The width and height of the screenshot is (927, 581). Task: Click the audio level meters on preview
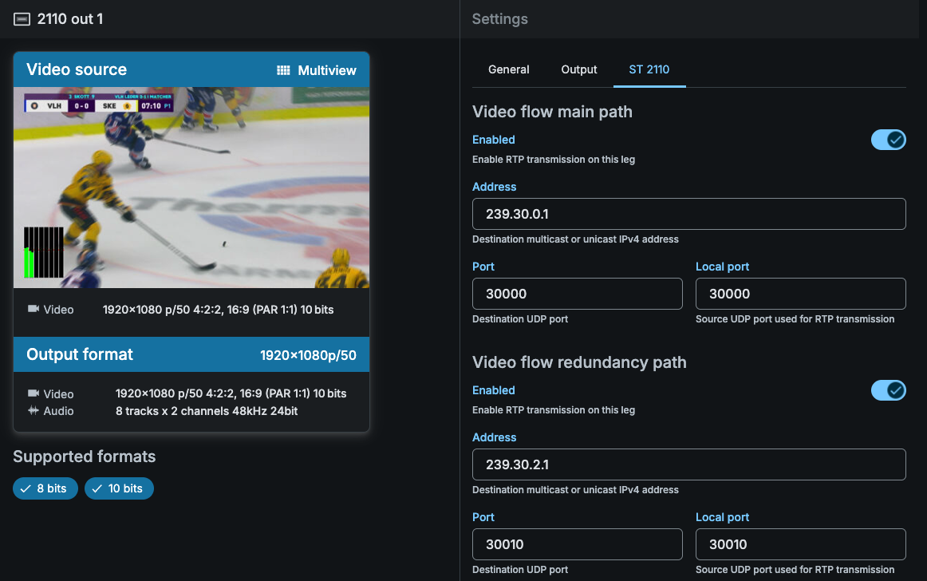coord(44,252)
